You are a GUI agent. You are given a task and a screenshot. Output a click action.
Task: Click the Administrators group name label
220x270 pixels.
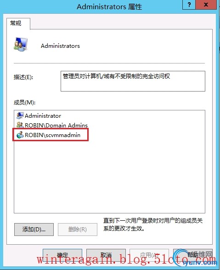coord(60,46)
